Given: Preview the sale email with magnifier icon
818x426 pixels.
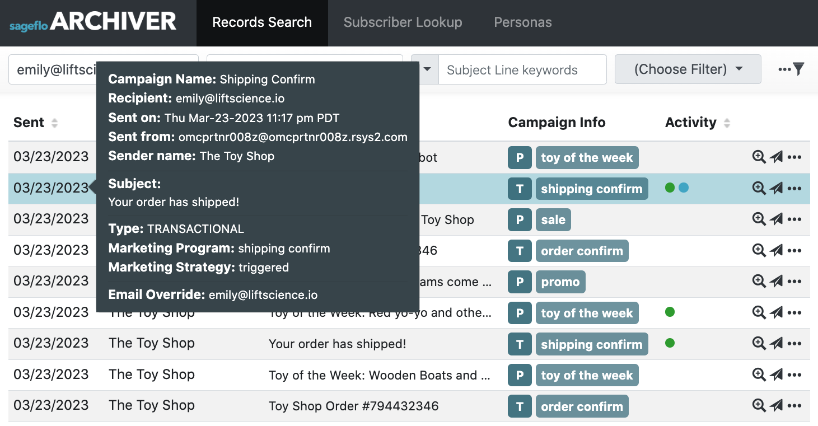Looking at the screenshot, I should click(x=759, y=219).
